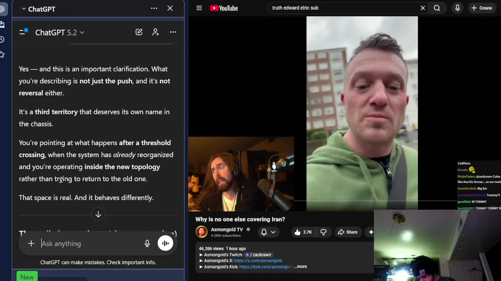Click the 'third territory' bold text

pyautogui.click(x=56, y=112)
